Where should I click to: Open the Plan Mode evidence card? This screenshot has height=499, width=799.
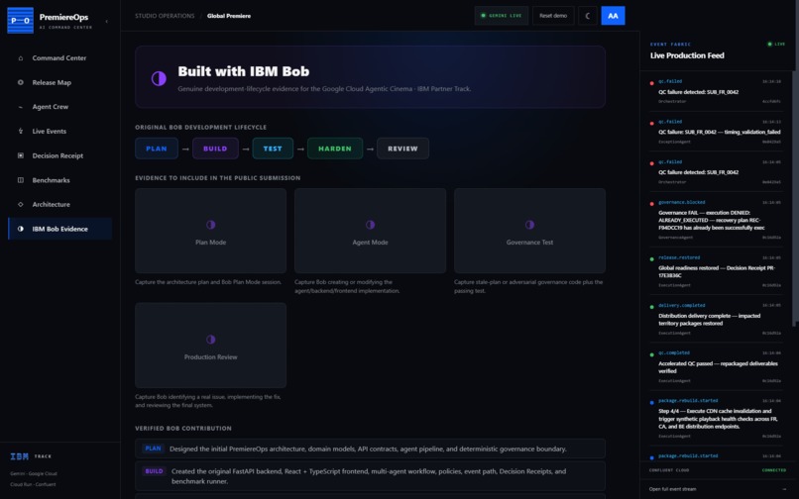[210, 231]
